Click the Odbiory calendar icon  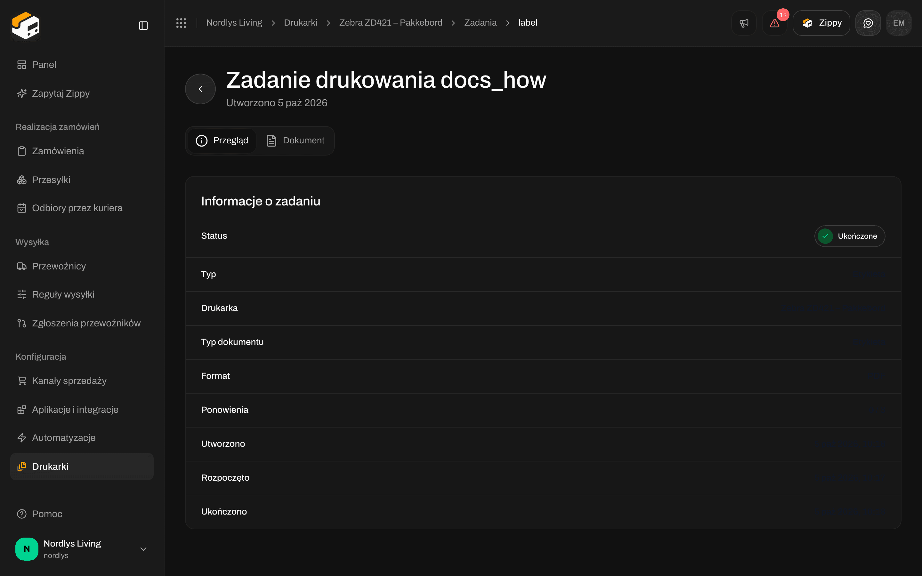pos(22,208)
